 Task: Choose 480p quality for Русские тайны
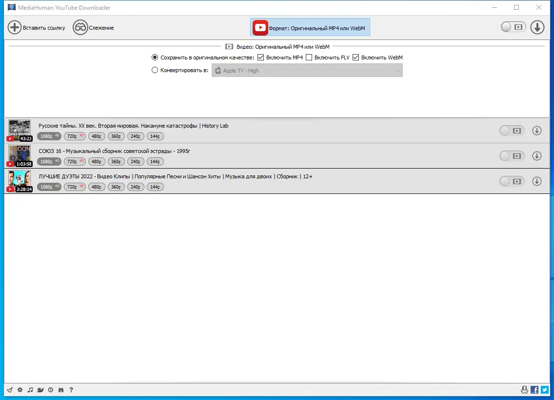point(97,136)
